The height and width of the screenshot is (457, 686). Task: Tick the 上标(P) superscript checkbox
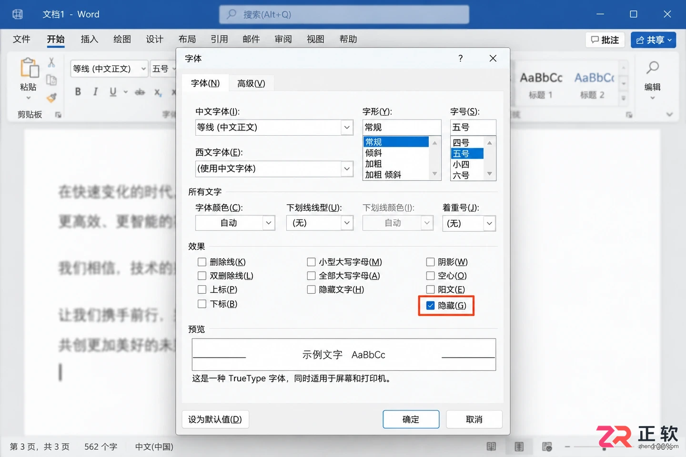click(x=202, y=289)
